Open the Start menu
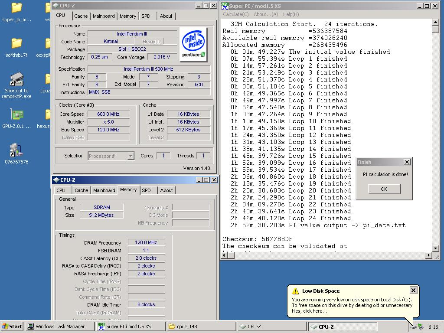The image size is (444, 333). pos(12,326)
